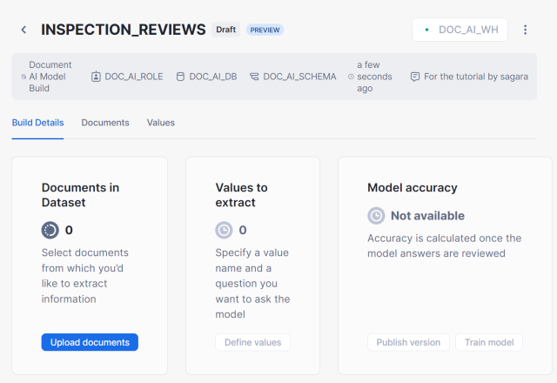557x383 pixels.
Task: Click the Define values button
Action: (252, 342)
